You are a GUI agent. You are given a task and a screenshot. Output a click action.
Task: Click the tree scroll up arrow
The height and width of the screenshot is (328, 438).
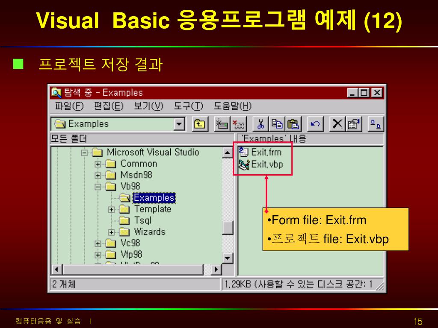[228, 152]
